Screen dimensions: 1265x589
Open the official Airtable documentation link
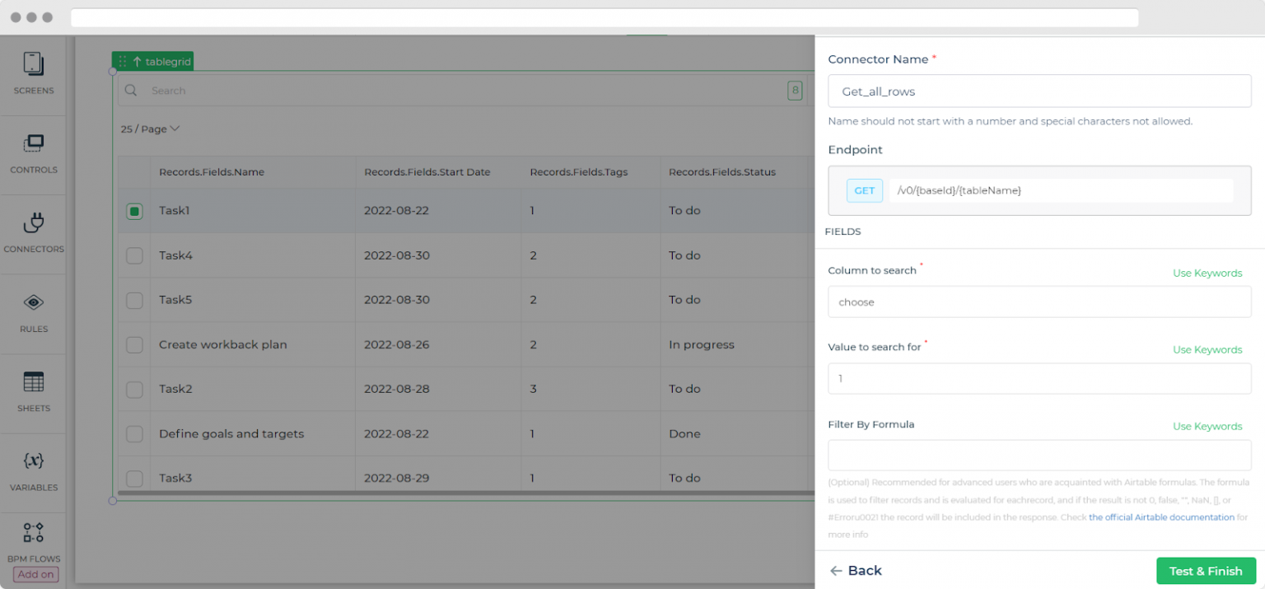click(x=1160, y=517)
